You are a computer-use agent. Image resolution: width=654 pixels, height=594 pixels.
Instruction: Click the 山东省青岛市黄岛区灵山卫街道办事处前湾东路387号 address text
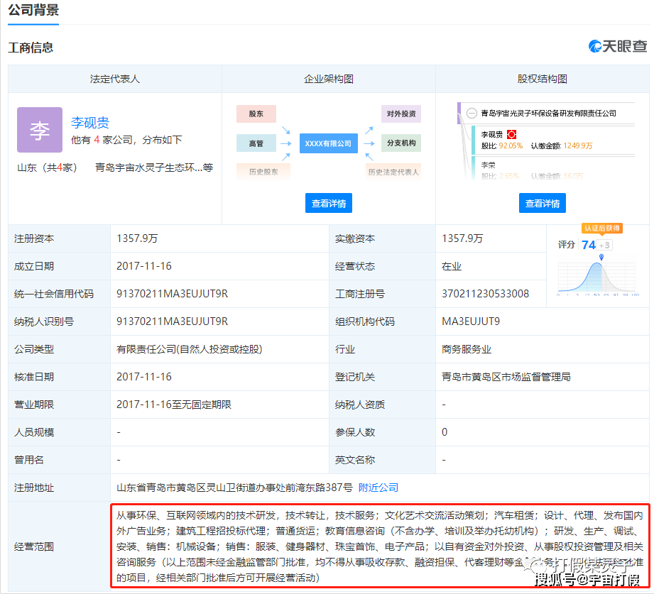pos(235,488)
